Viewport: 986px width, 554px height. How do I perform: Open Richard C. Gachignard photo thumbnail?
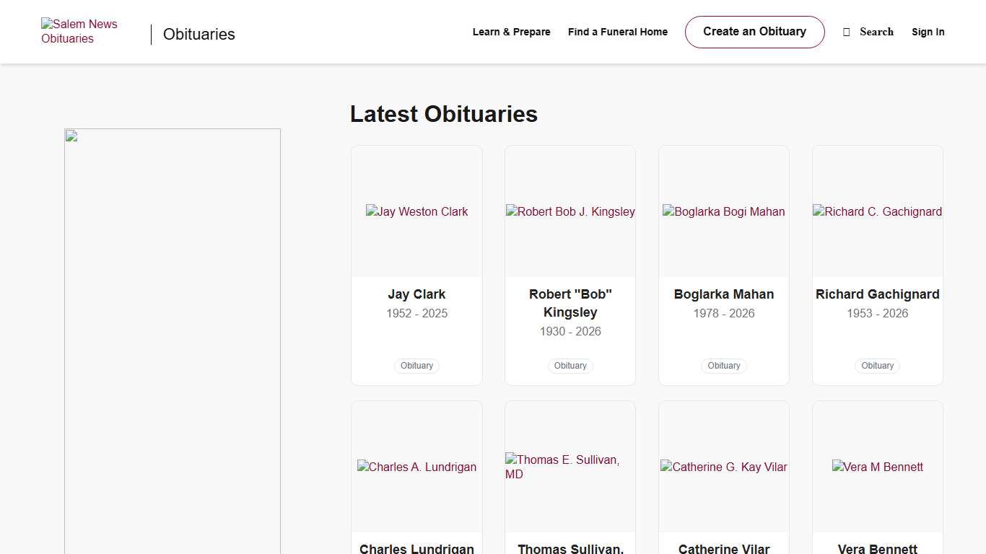click(877, 211)
